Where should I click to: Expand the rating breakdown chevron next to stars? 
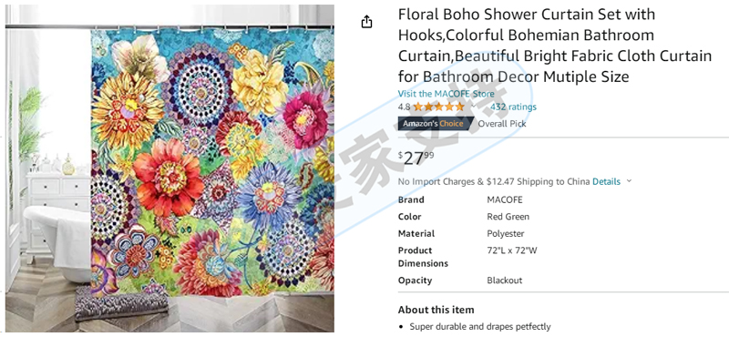pos(473,107)
